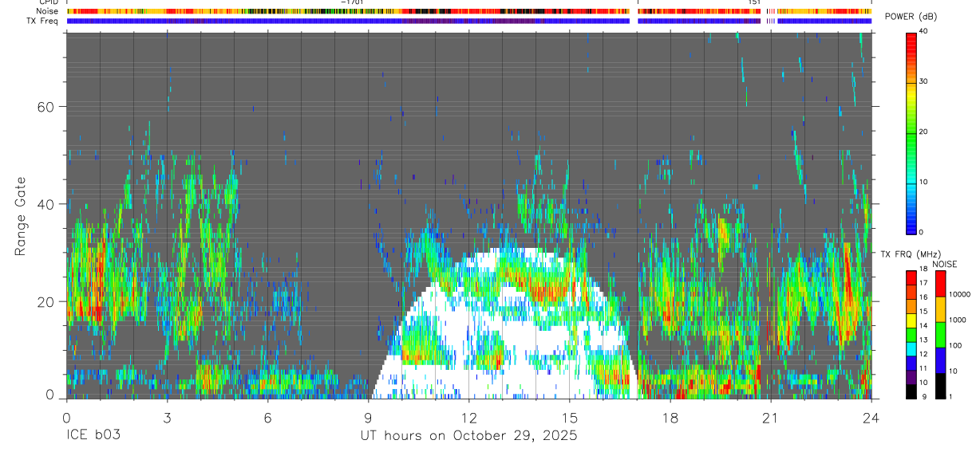Select hour 3 on the UT time axis
This screenshot has height=452, width=980.
167,417
